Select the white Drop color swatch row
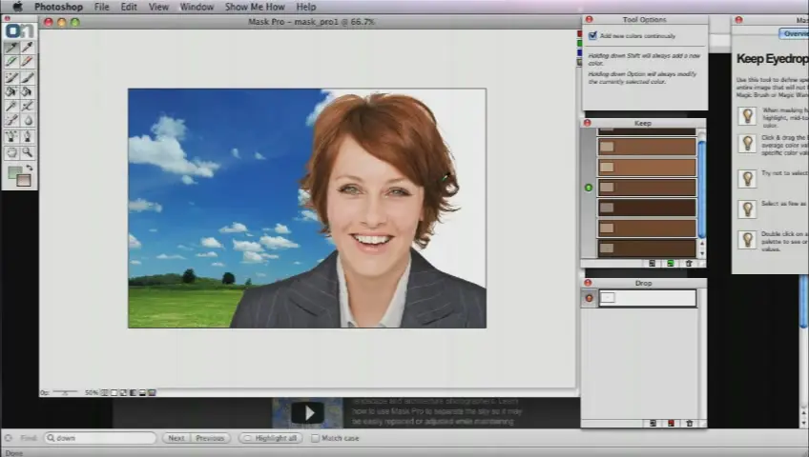The height and width of the screenshot is (457, 809). pyautogui.click(x=648, y=298)
